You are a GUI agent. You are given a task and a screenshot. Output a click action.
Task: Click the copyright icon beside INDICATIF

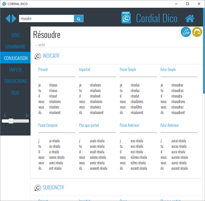point(38,56)
